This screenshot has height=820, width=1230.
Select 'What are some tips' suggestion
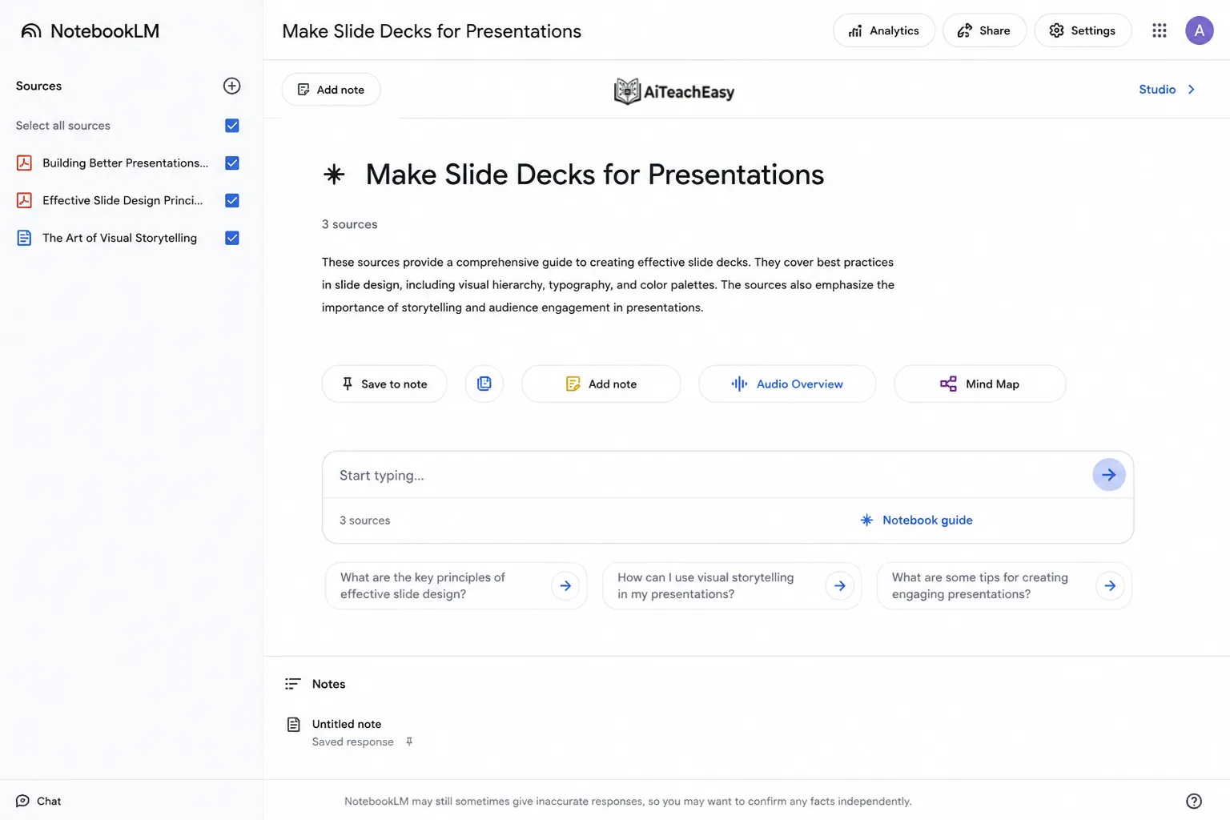[1004, 585]
